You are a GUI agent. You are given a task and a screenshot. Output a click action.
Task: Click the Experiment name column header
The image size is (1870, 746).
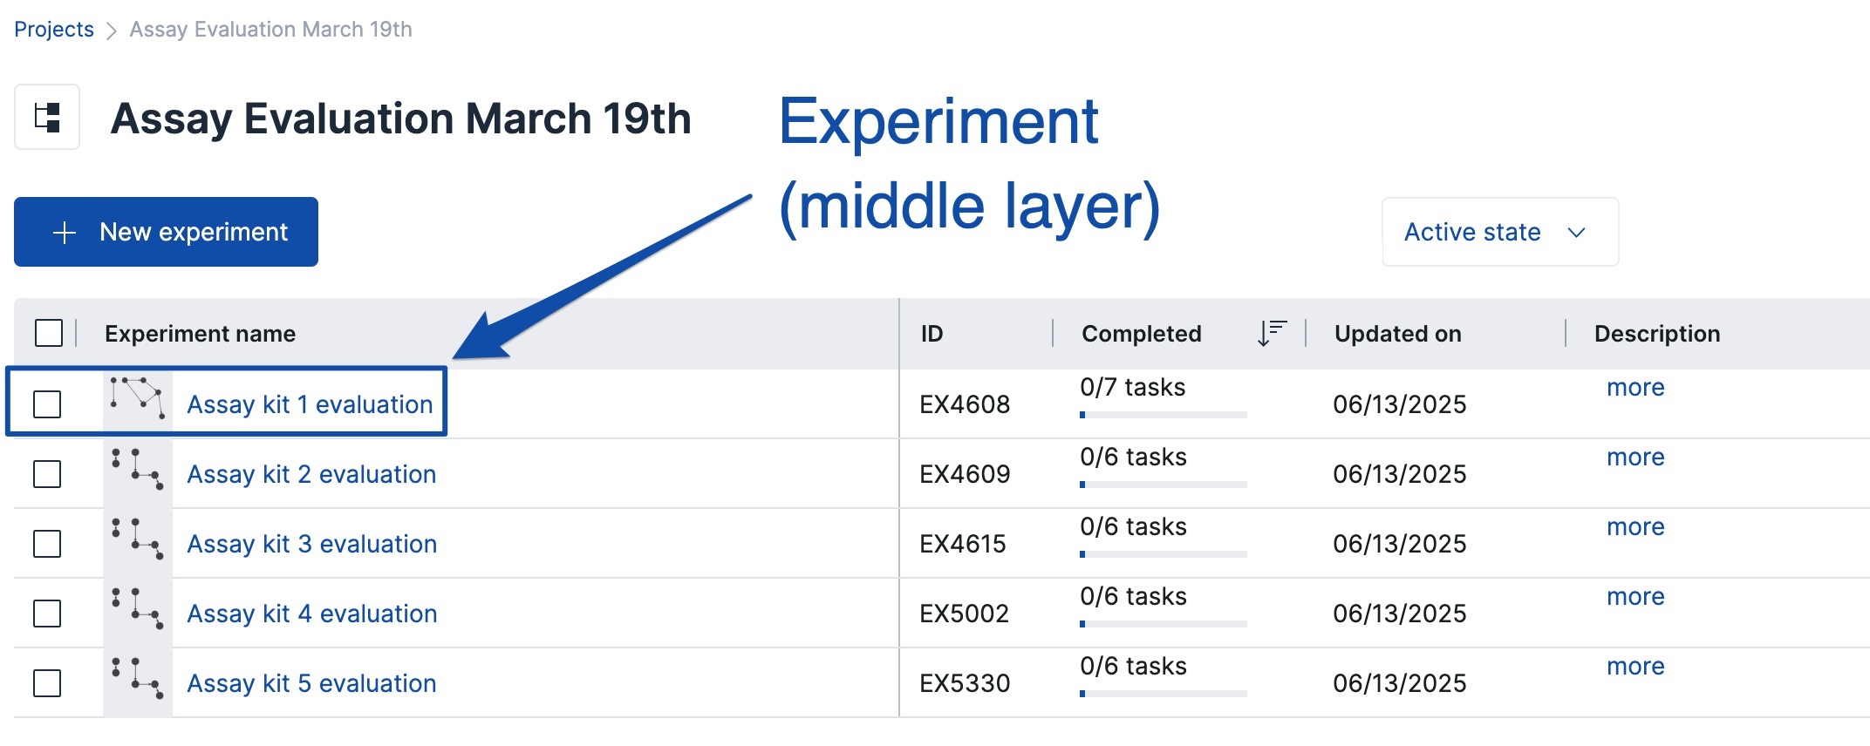click(200, 334)
